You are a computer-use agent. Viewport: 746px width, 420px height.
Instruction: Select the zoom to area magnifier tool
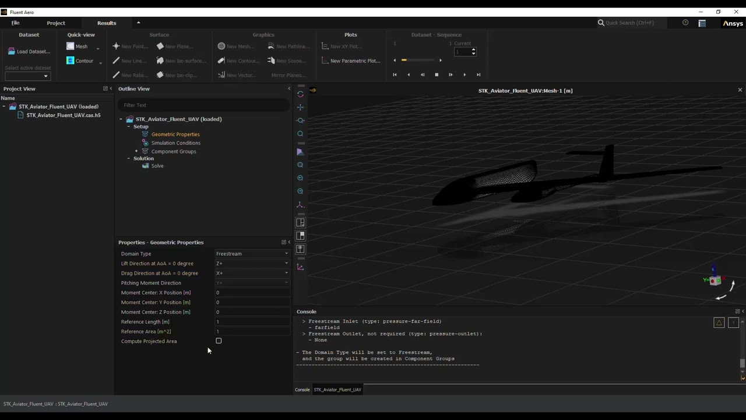click(300, 134)
